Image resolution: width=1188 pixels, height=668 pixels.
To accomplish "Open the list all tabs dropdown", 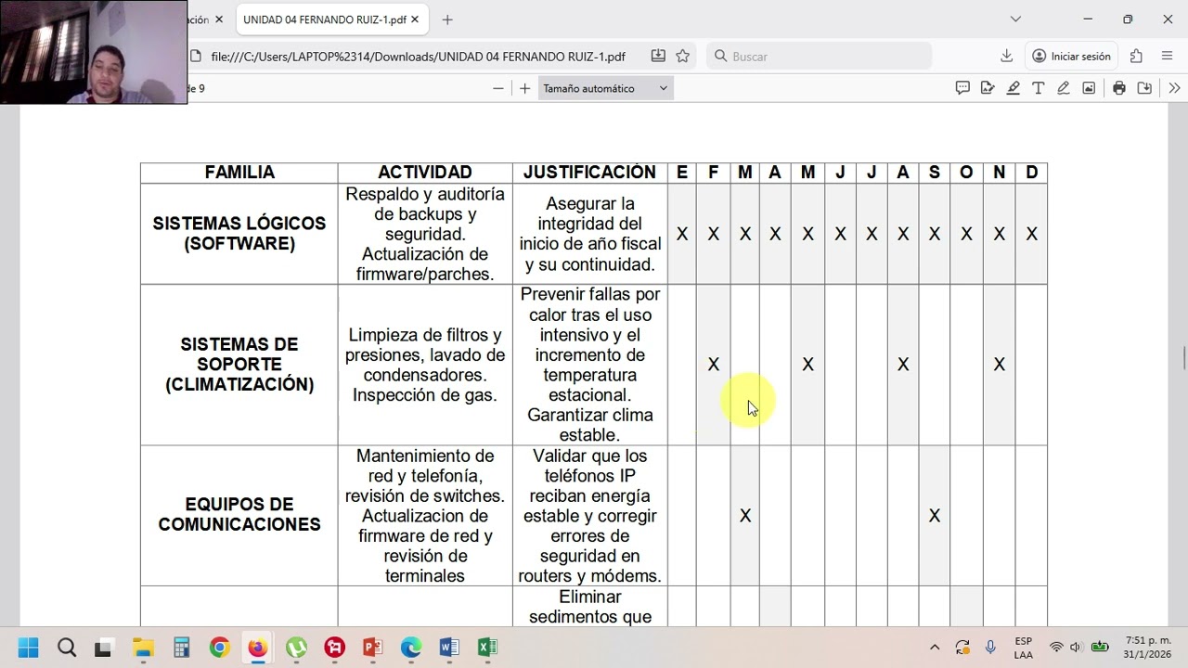I will click(1015, 19).
